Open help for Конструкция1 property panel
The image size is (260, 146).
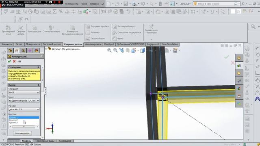tap(41, 56)
